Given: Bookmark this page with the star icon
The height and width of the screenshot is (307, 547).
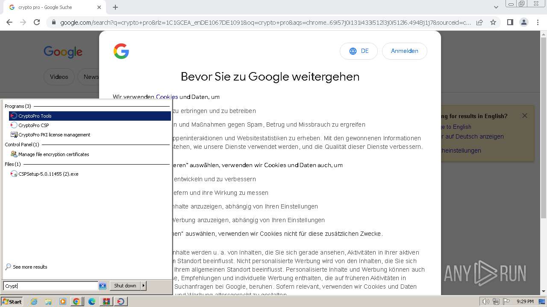Looking at the screenshot, I should [493, 22].
